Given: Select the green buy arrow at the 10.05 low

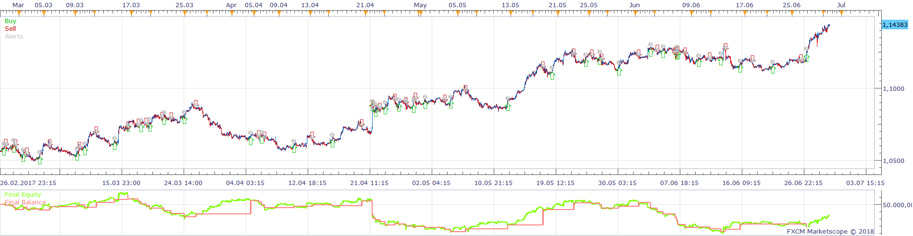Looking at the screenshot, I should point(508,107).
